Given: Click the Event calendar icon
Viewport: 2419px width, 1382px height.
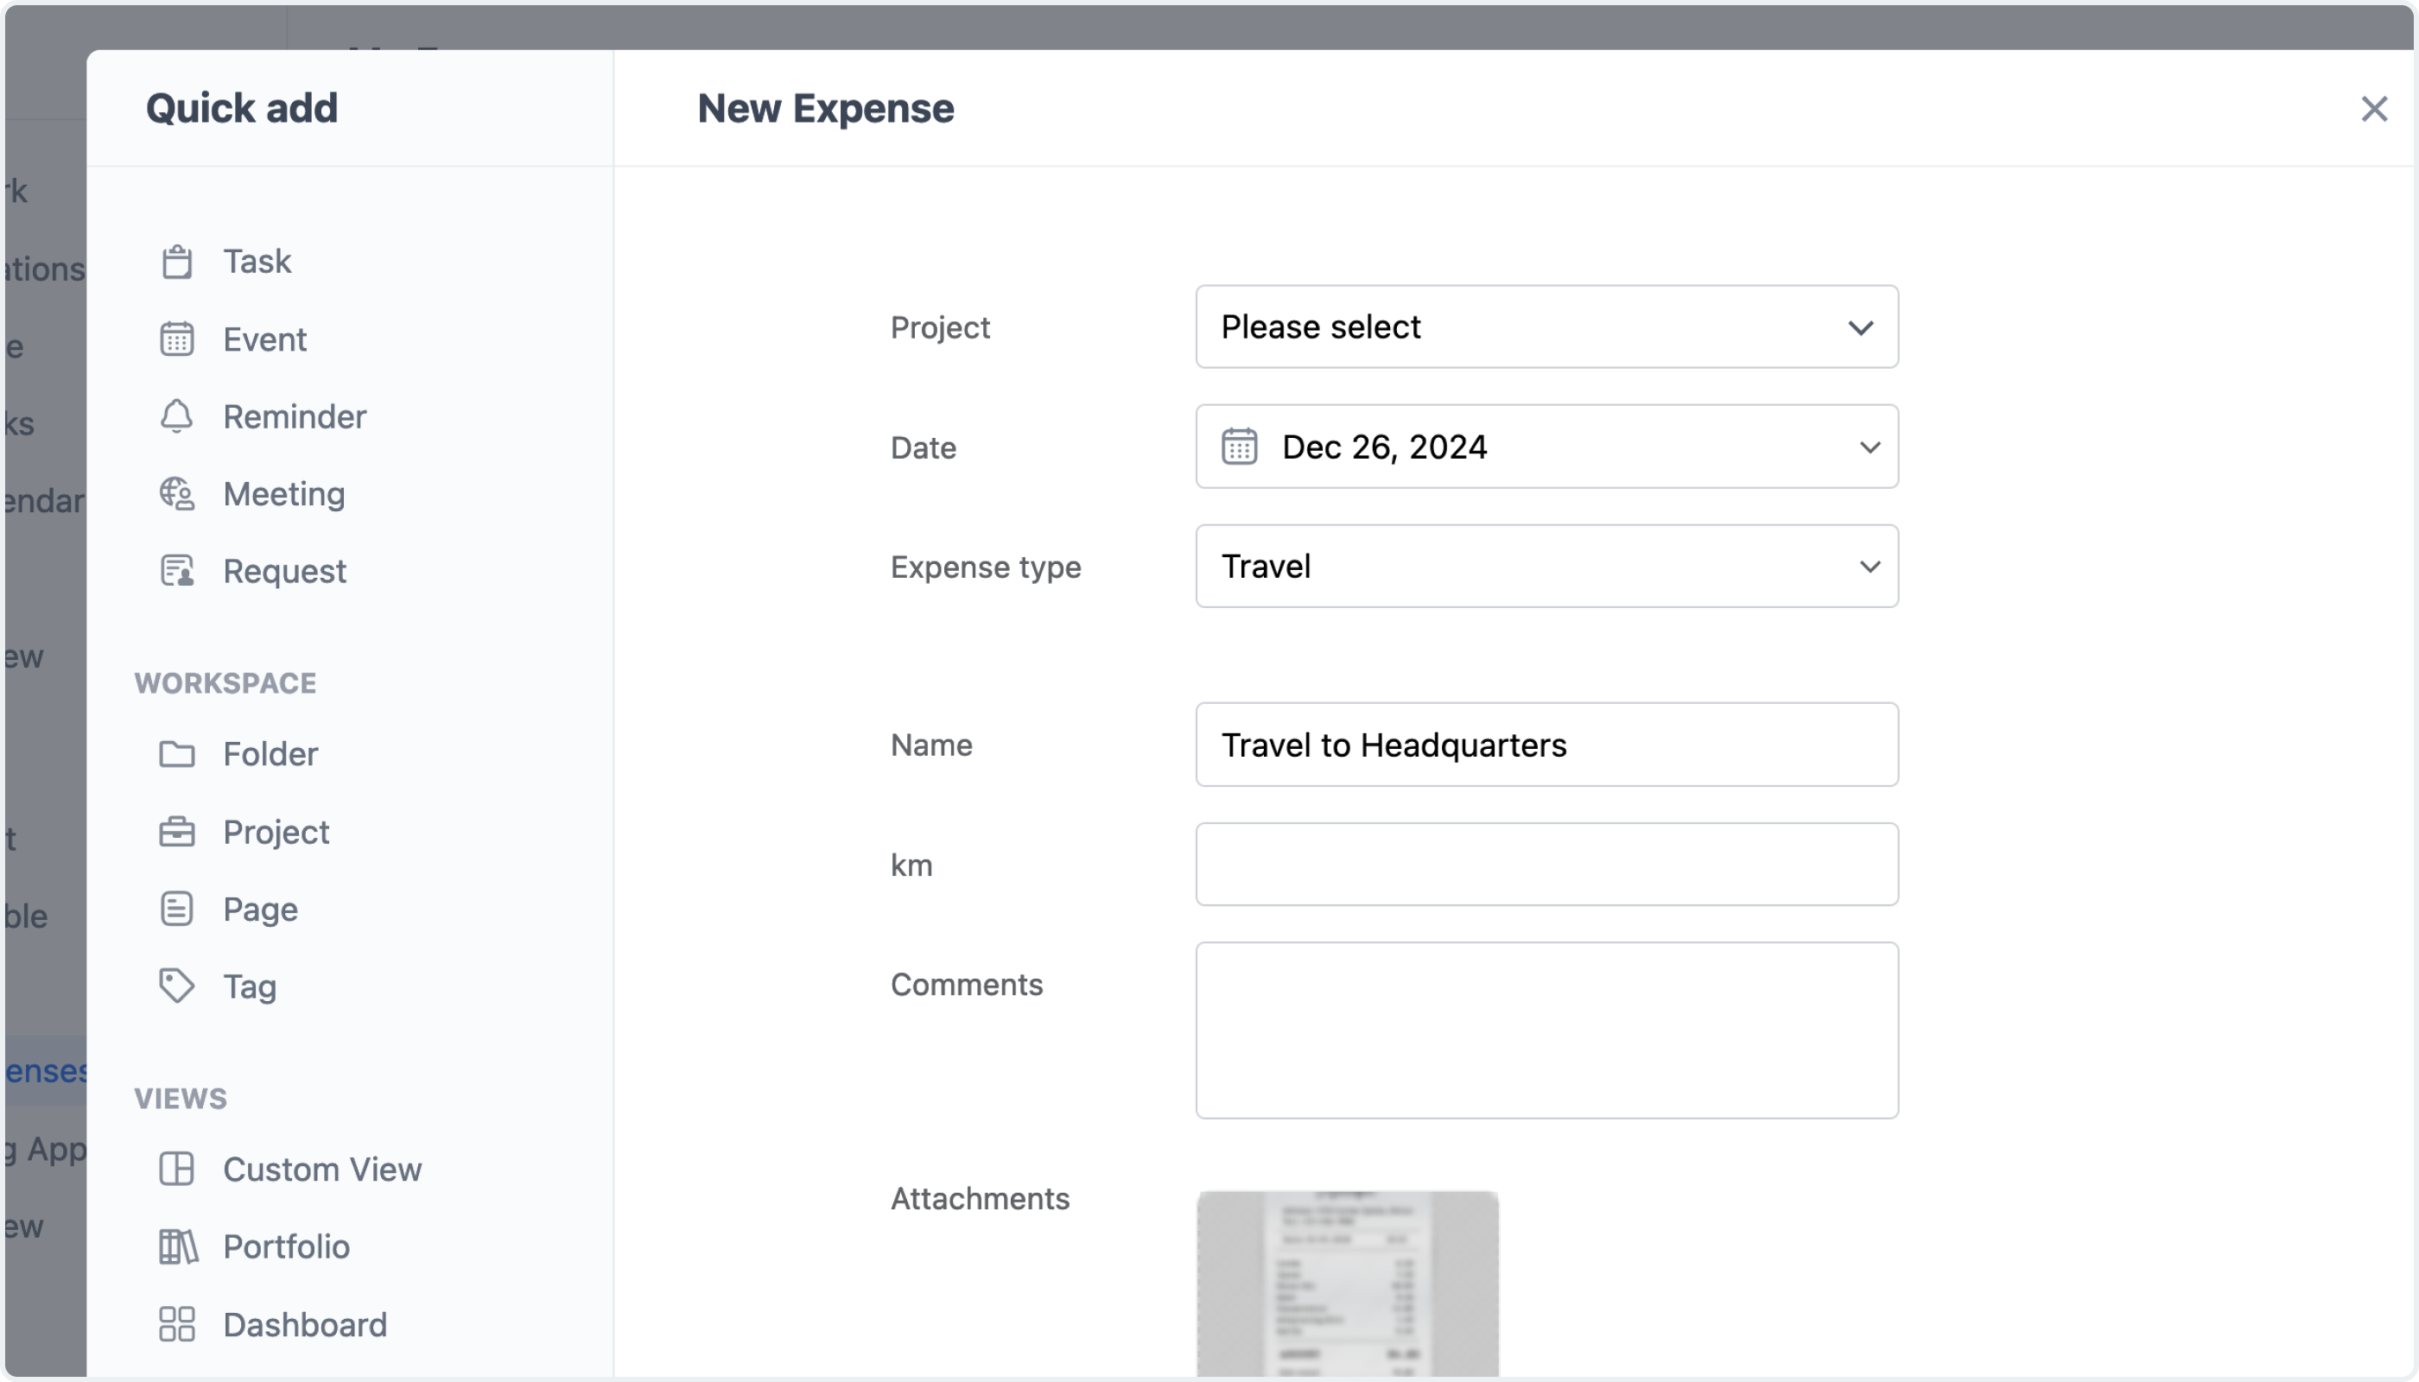Looking at the screenshot, I should (x=176, y=339).
